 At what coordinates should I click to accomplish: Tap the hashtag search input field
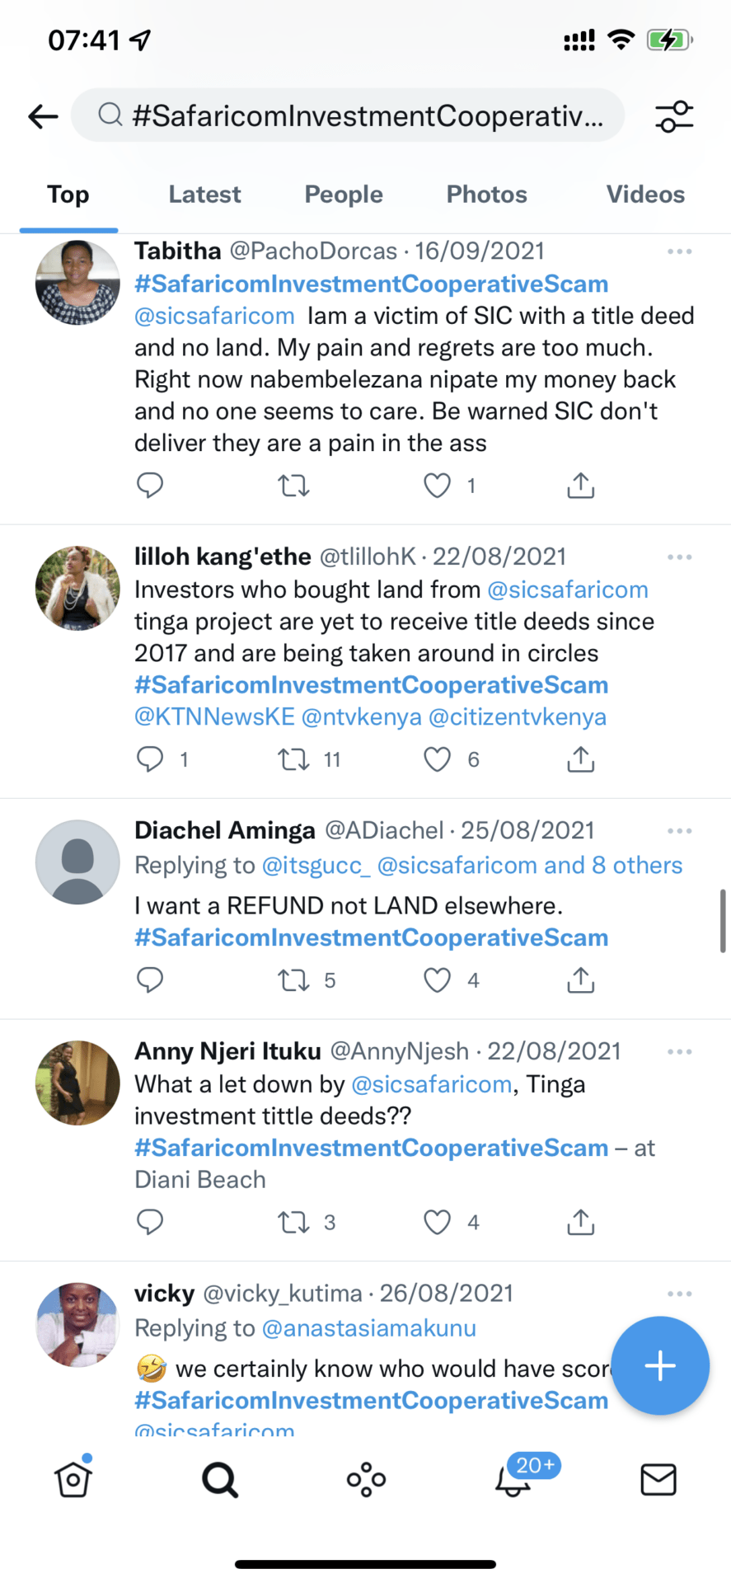coord(348,116)
